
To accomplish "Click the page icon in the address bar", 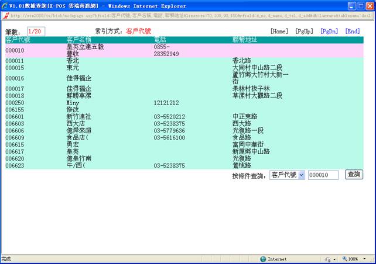I will point(5,15).
